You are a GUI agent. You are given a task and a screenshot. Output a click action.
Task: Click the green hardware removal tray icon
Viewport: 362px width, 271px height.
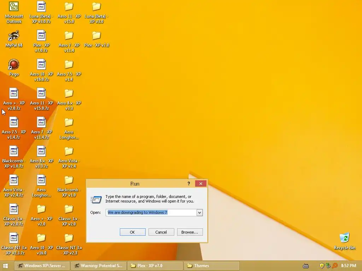[328, 266]
